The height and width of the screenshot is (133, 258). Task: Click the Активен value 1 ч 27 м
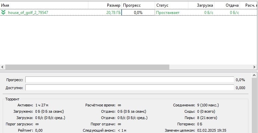pyautogui.click(x=42, y=105)
